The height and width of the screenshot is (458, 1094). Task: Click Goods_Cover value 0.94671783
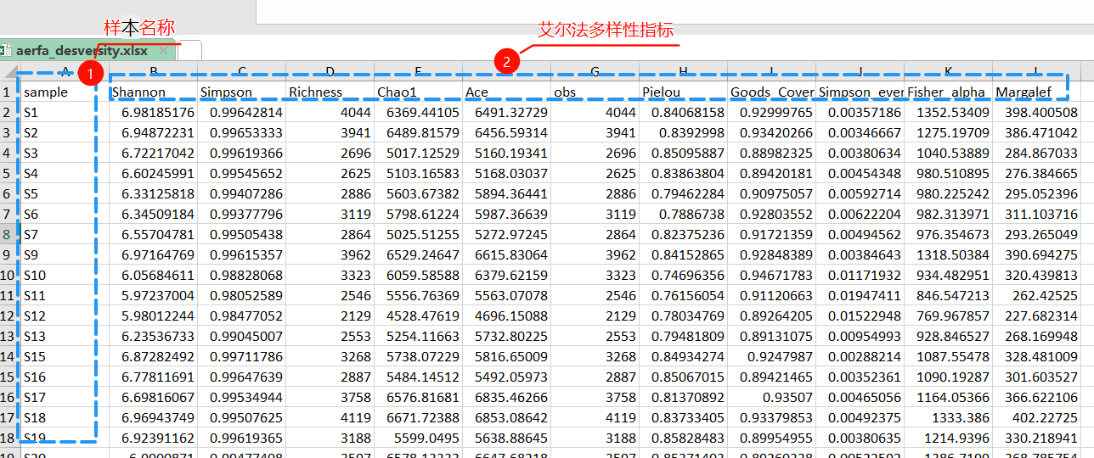pyautogui.click(x=771, y=275)
